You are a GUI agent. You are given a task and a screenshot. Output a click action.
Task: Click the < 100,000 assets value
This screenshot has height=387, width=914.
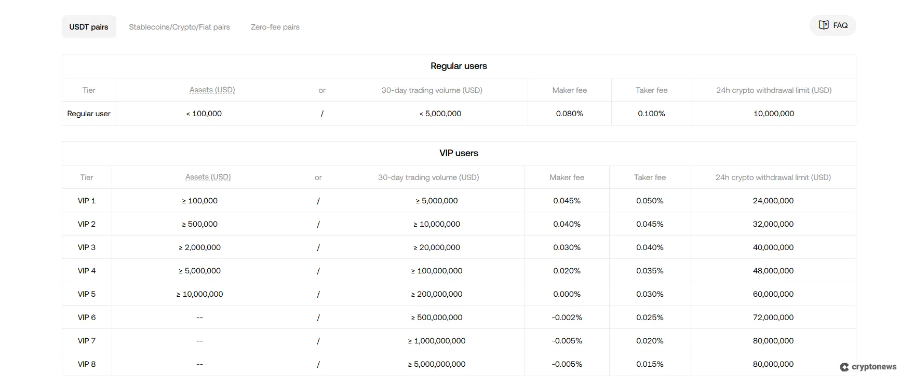pos(204,114)
